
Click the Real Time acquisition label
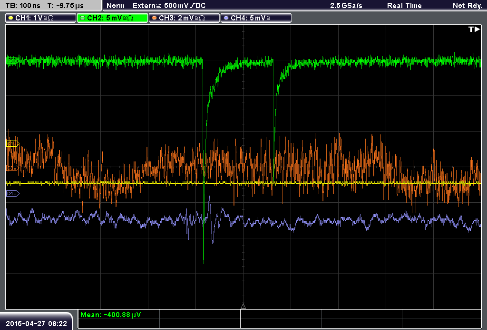[x=404, y=6]
